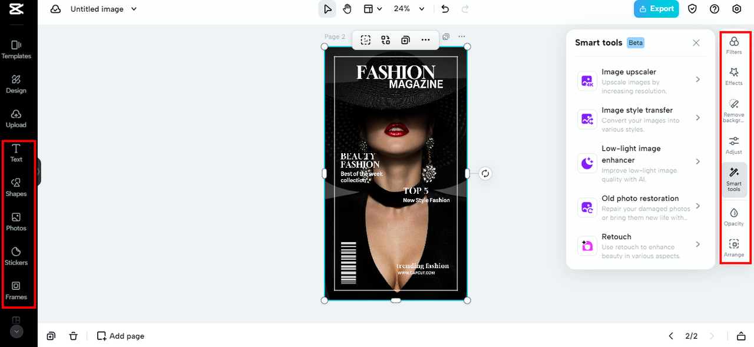
Task: Select the Low-light image enhancer option
Action: coord(640,163)
